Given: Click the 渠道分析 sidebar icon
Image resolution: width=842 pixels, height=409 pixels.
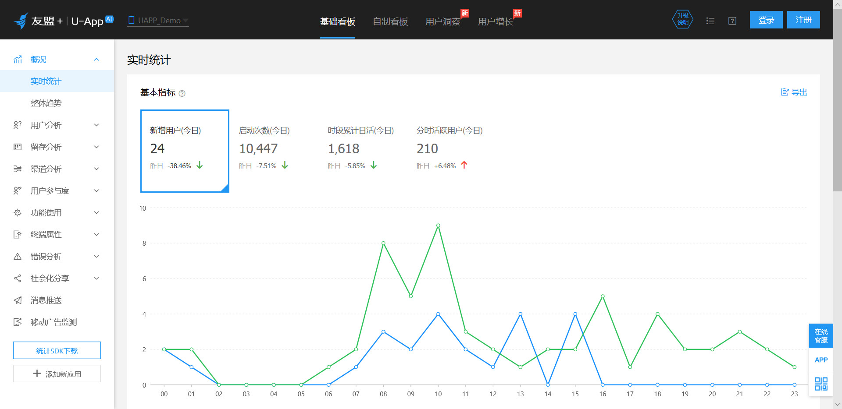Looking at the screenshot, I should pos(18,169).
